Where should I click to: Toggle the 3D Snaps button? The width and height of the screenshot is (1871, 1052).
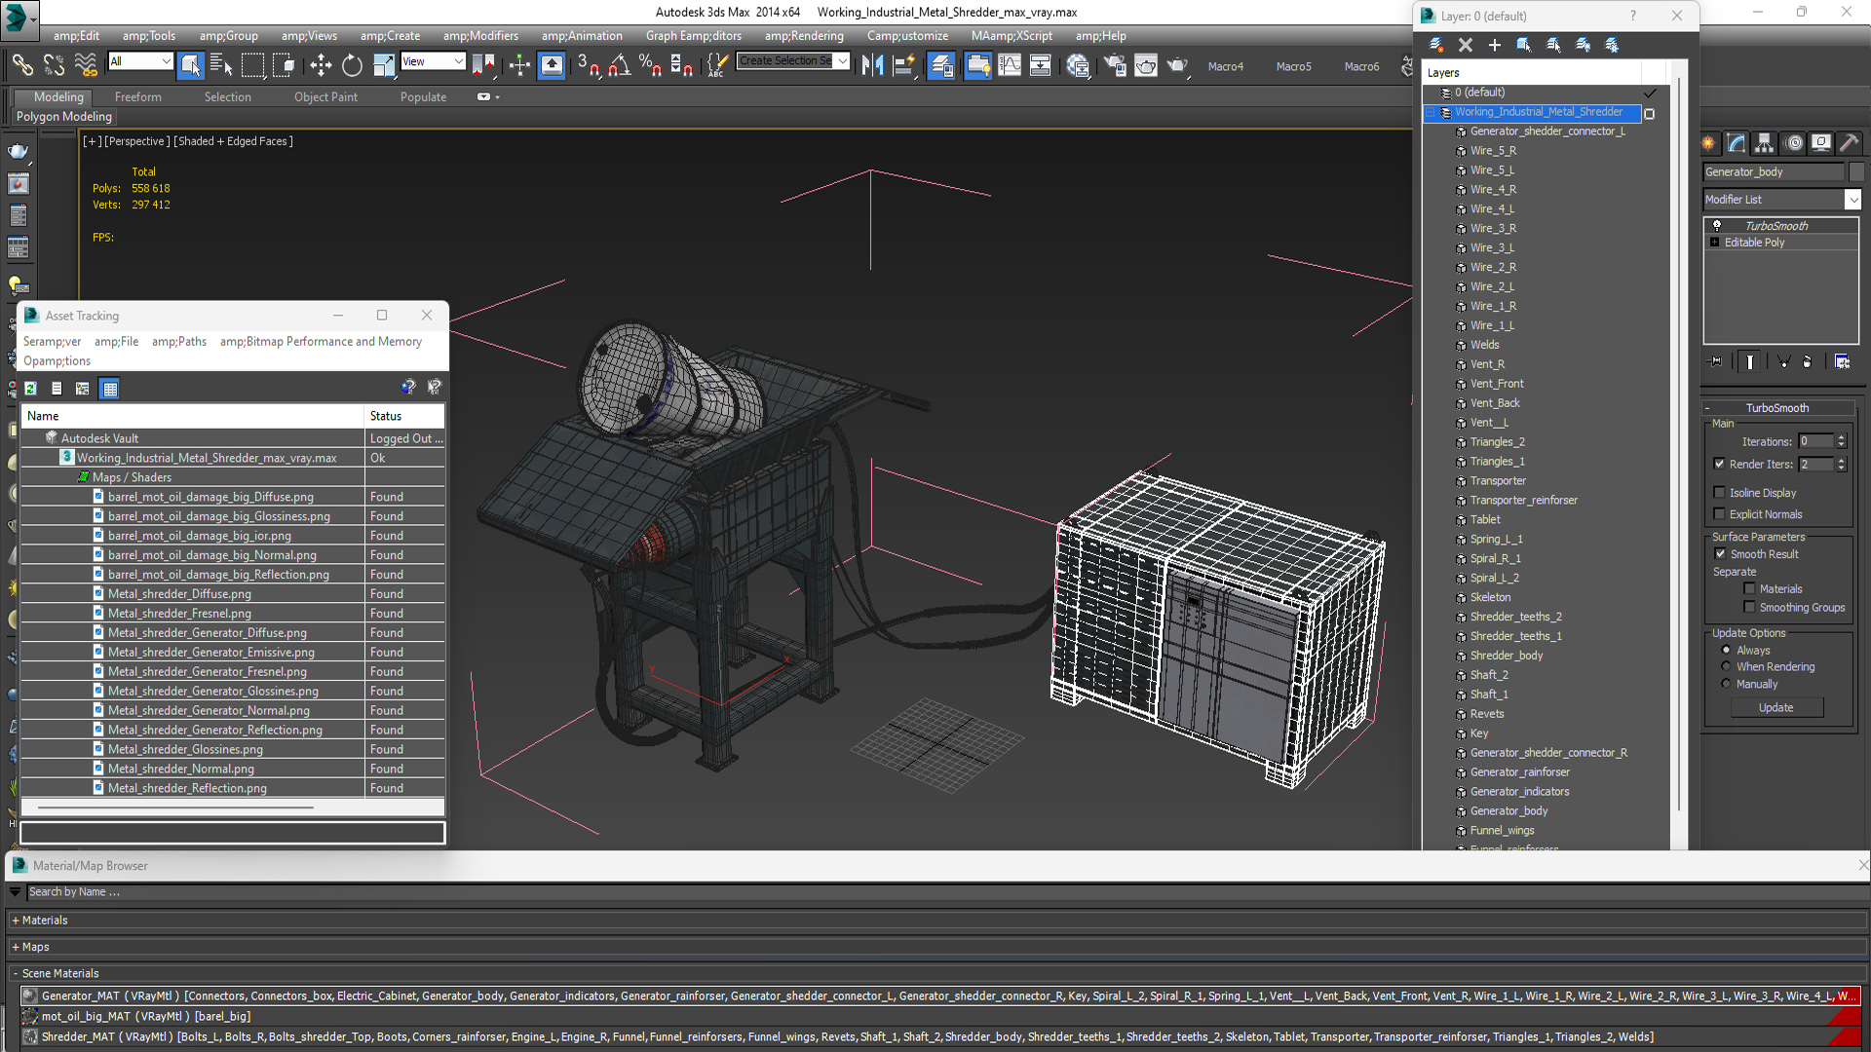pyautogui.click(x=588, y=65)
